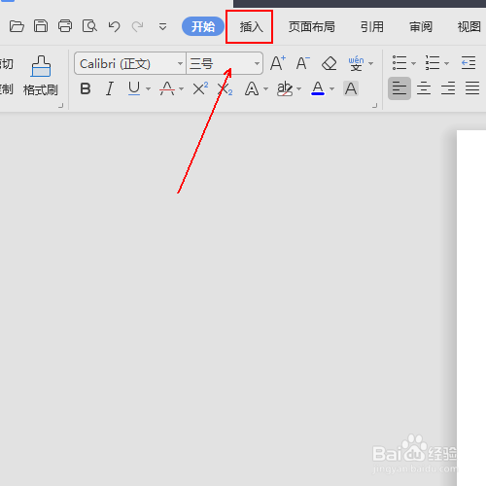Expand the bullet list style arrow
Image resolution: width=486 pixels, height=486 pixels.
coord(413,63)
